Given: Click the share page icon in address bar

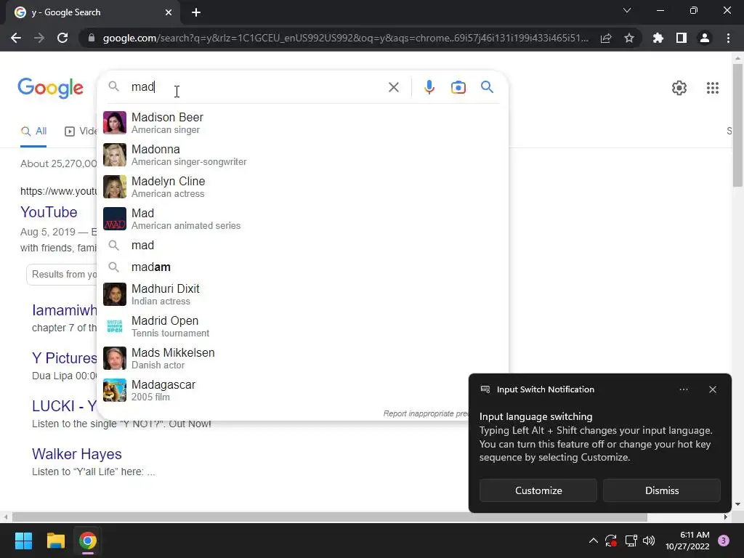Looking at the screenshot, I should [x=606, y=39].
